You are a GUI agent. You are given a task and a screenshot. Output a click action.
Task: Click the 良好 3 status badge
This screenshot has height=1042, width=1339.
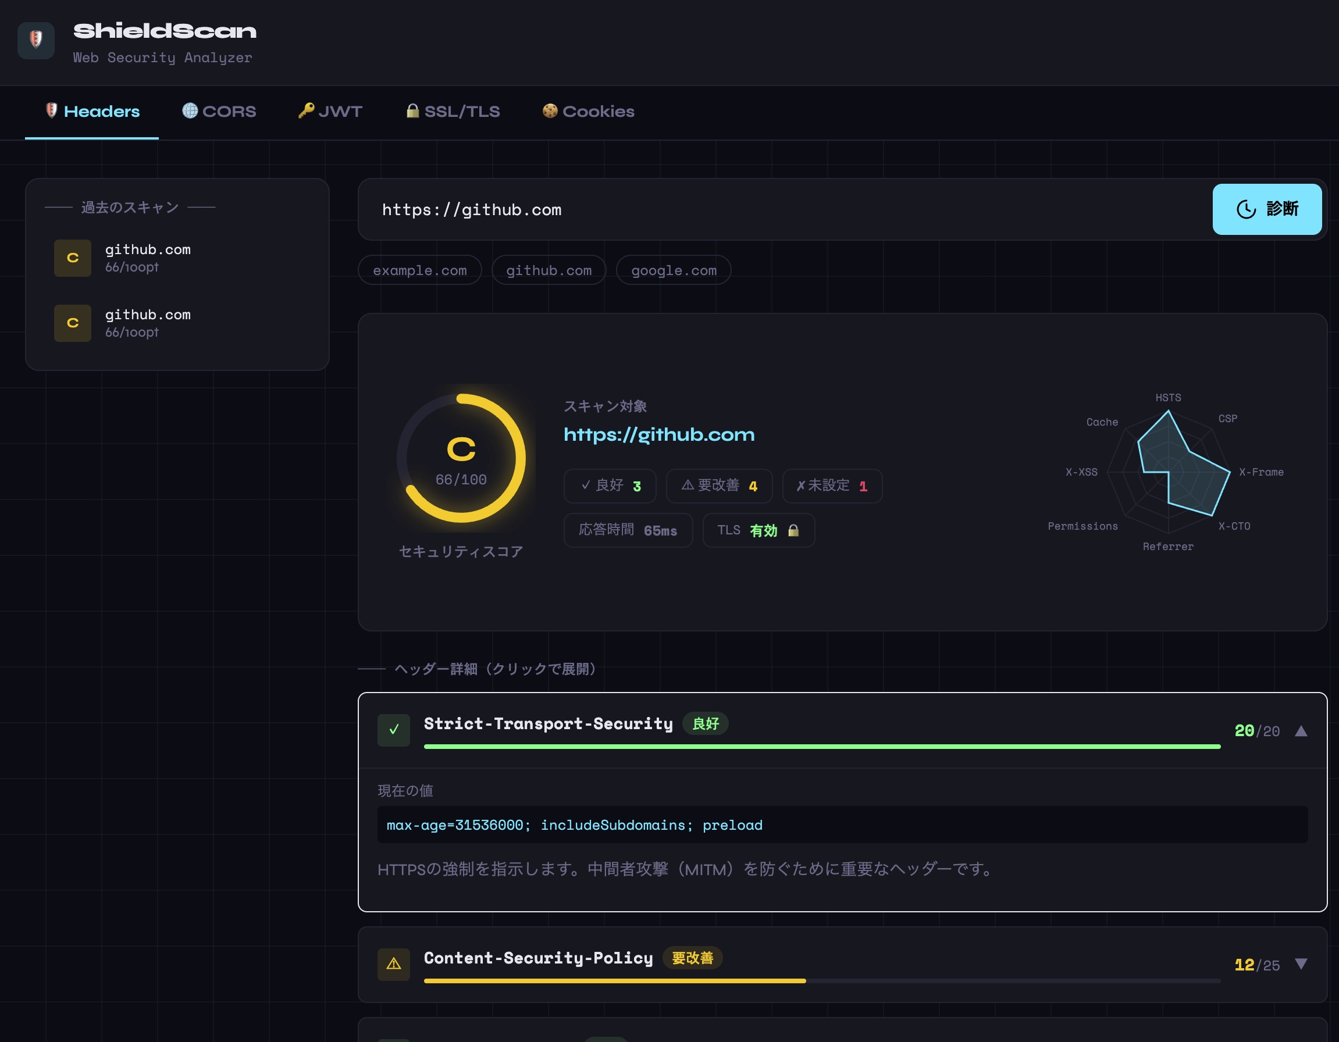click(610, 486)
